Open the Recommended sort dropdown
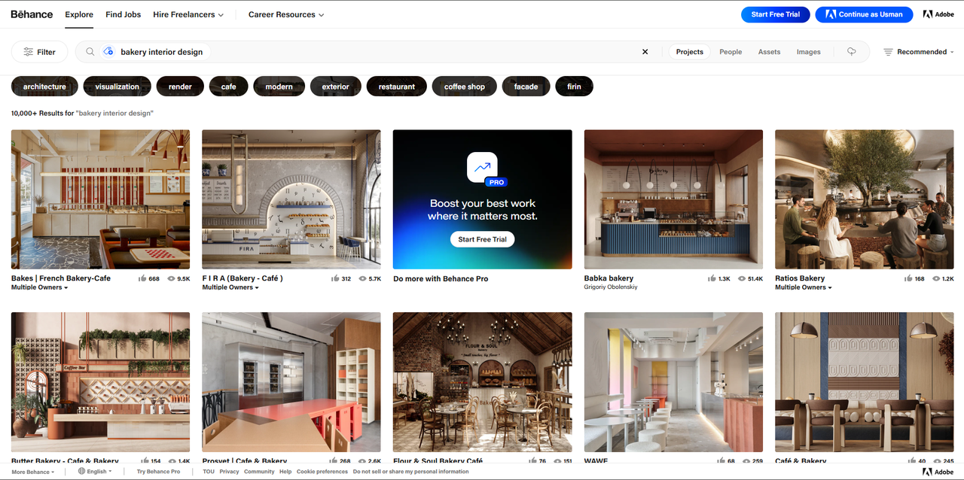The width and height of the screenshot is (964, 480). [918, 51]
